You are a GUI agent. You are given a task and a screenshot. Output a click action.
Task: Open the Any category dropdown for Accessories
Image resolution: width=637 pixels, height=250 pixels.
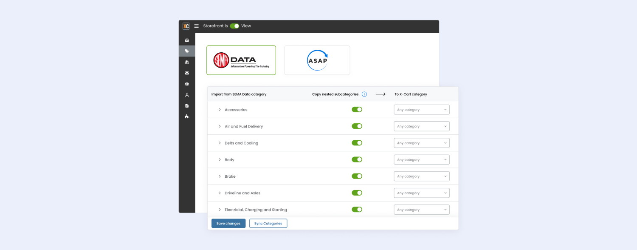click(421, 109)
